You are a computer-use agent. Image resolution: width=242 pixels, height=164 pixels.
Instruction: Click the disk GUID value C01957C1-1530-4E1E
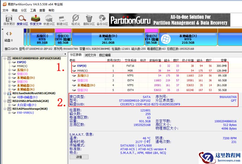tap(150, 104)
